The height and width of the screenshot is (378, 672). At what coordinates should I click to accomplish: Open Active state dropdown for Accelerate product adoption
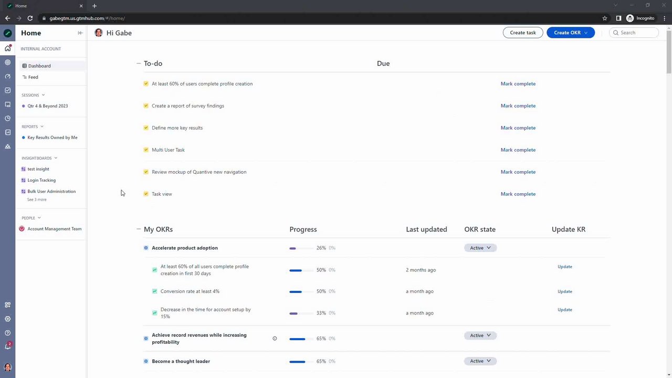[480, 248]
